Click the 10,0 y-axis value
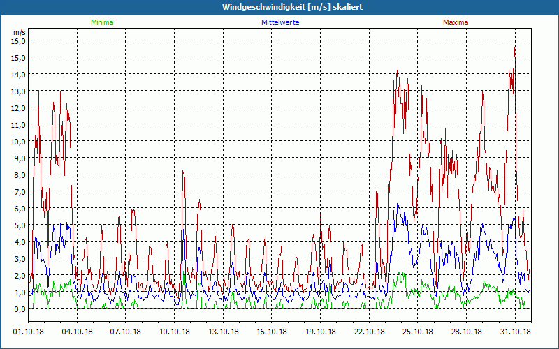Image resolution: width=559 pixels, height=349 pixels. 20,141
